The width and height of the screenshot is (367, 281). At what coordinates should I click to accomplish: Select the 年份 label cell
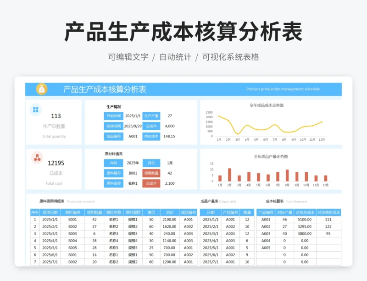point(113,163)
